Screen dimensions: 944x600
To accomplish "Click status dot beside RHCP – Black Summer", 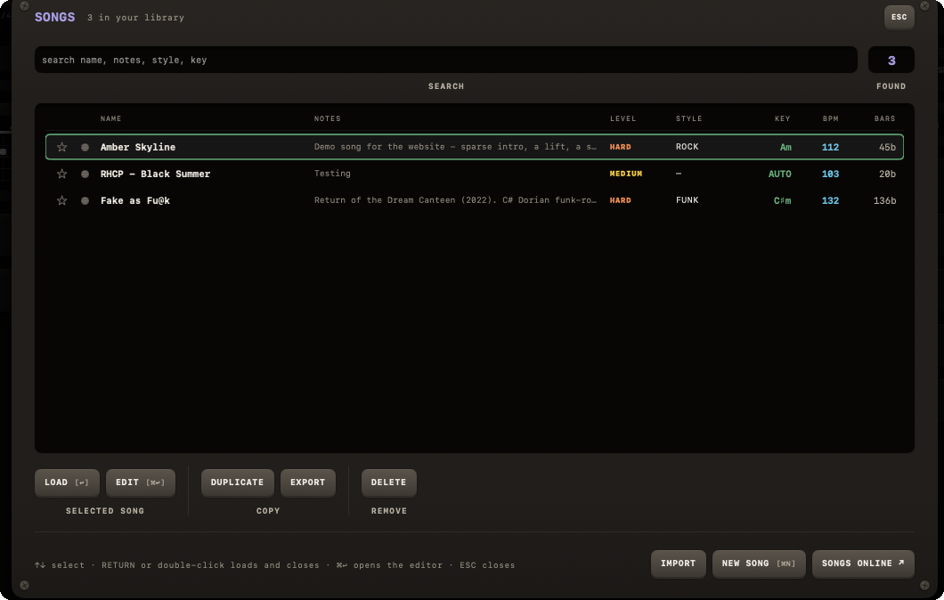I will 85,174.
